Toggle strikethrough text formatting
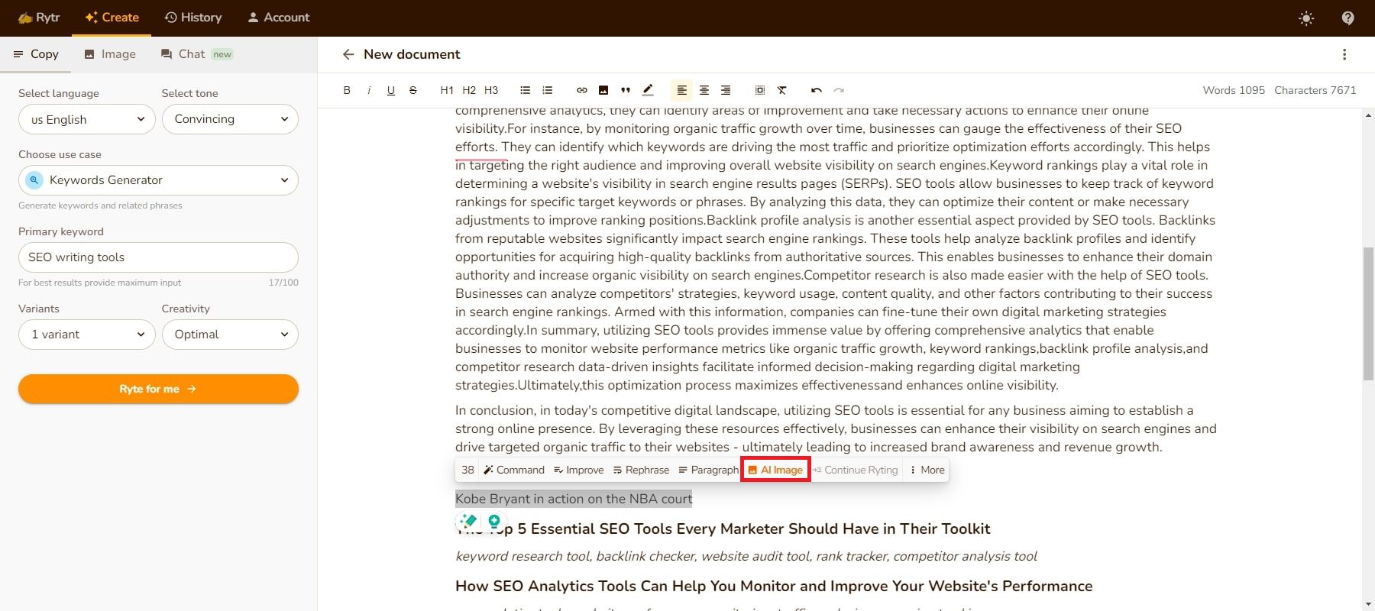This screenshot has height=611, width=1375. 413,90
